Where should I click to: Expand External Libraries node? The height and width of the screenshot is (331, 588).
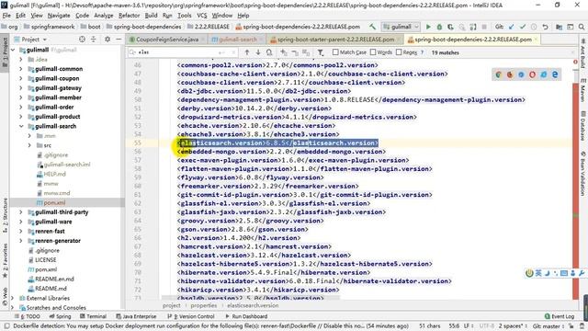click(13, 298)
